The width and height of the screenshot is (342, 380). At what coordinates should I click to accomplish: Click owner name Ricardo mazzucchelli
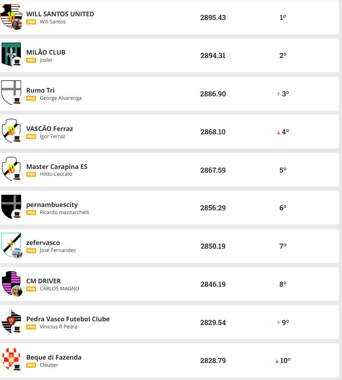click(x=64, y=212)
